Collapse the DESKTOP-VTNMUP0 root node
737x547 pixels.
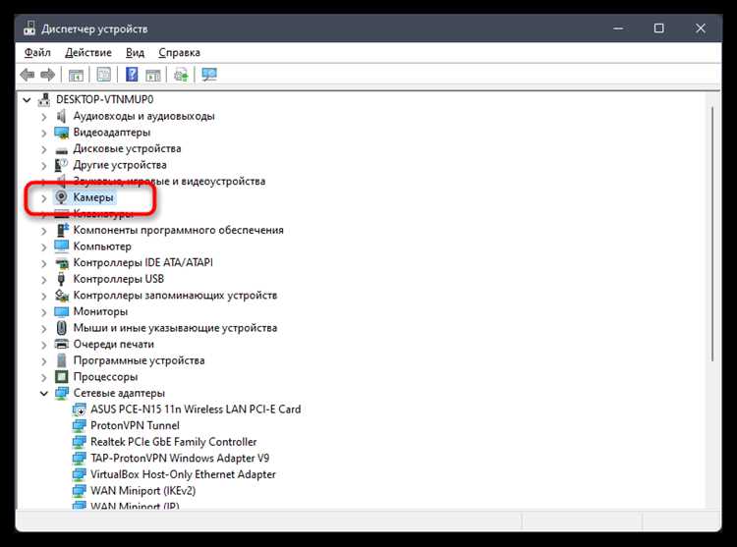(x=27, y=100)
